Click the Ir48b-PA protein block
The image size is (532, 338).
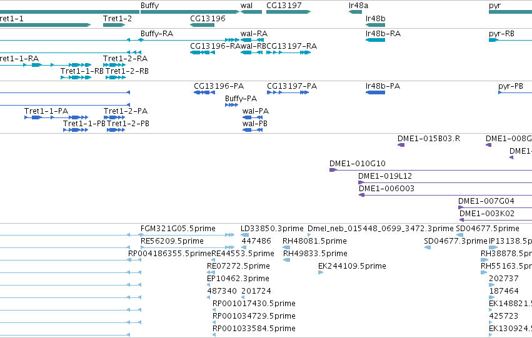click(375, 92)
